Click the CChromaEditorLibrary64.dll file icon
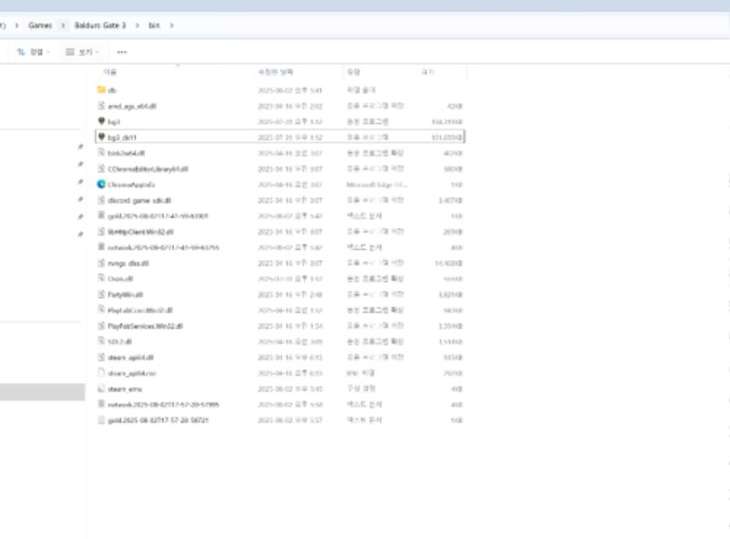Image resolution: width=730 pixels, height=539 pixels. 101,169
